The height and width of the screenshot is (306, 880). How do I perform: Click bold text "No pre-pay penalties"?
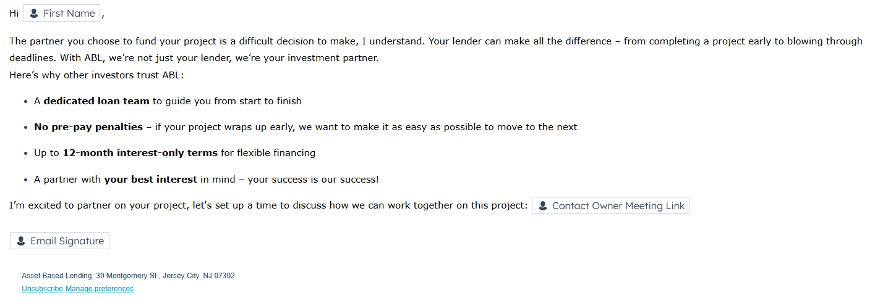pyautogui.click(x=88, y=127)
